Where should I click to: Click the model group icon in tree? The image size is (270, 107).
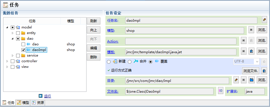(18, 27)
